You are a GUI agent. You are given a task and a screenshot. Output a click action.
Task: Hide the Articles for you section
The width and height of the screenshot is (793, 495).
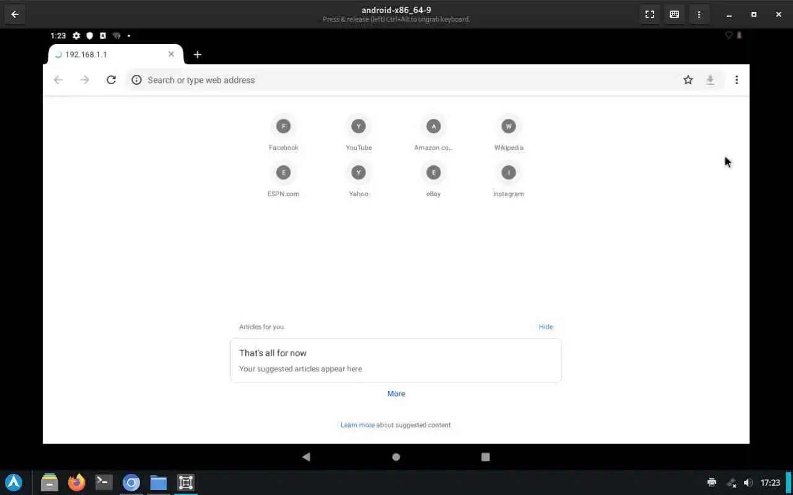[546, 327]
